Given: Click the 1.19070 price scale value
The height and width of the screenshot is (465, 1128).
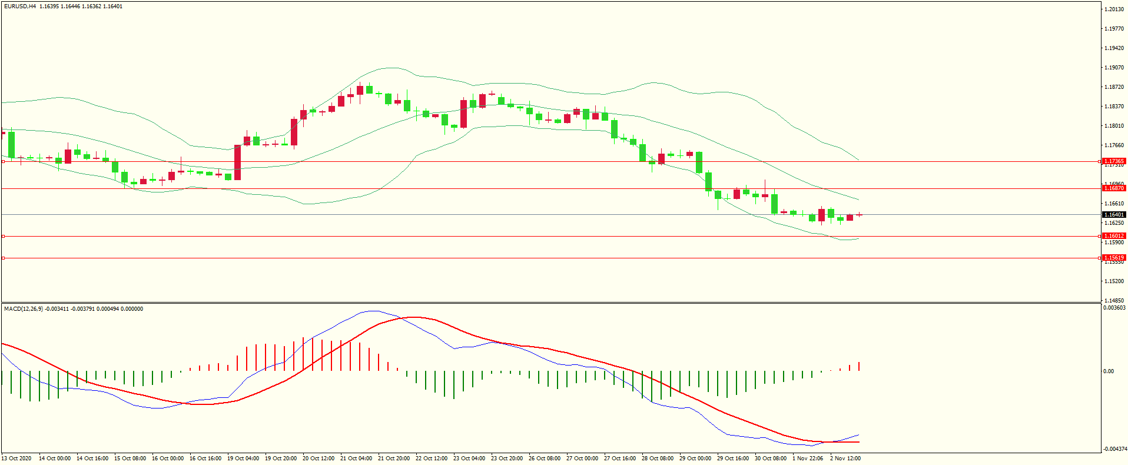Looking at the screenshot, I should click(1114, 68).
